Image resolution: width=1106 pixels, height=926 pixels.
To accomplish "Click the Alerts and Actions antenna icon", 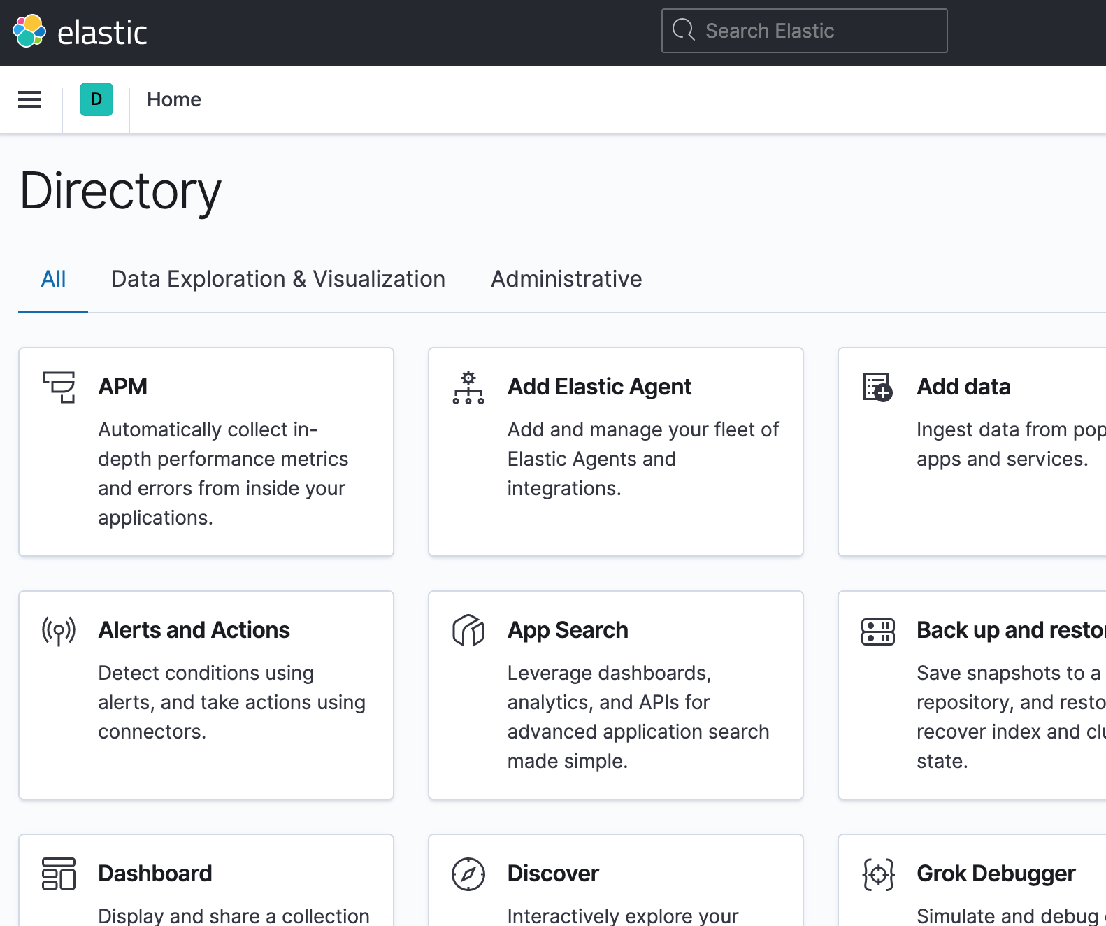I will click(x=59, y=631).
